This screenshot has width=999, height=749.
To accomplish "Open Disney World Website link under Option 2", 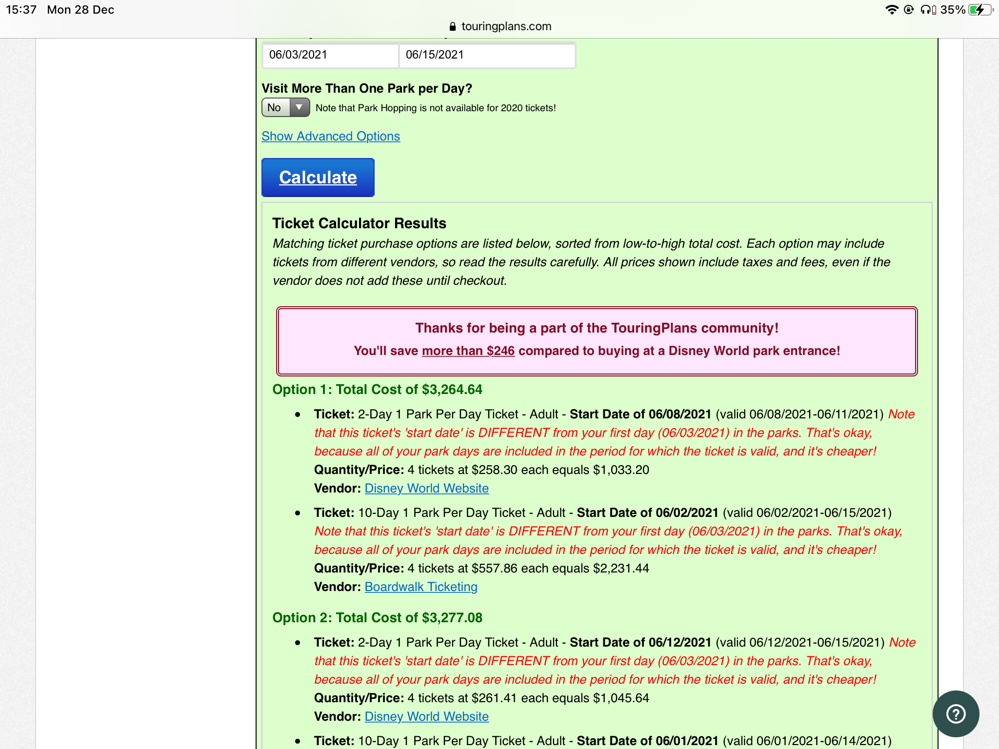I will click(x=426, y=716).
